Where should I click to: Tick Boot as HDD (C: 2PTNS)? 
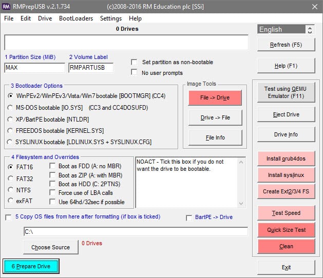click(52, 184)
